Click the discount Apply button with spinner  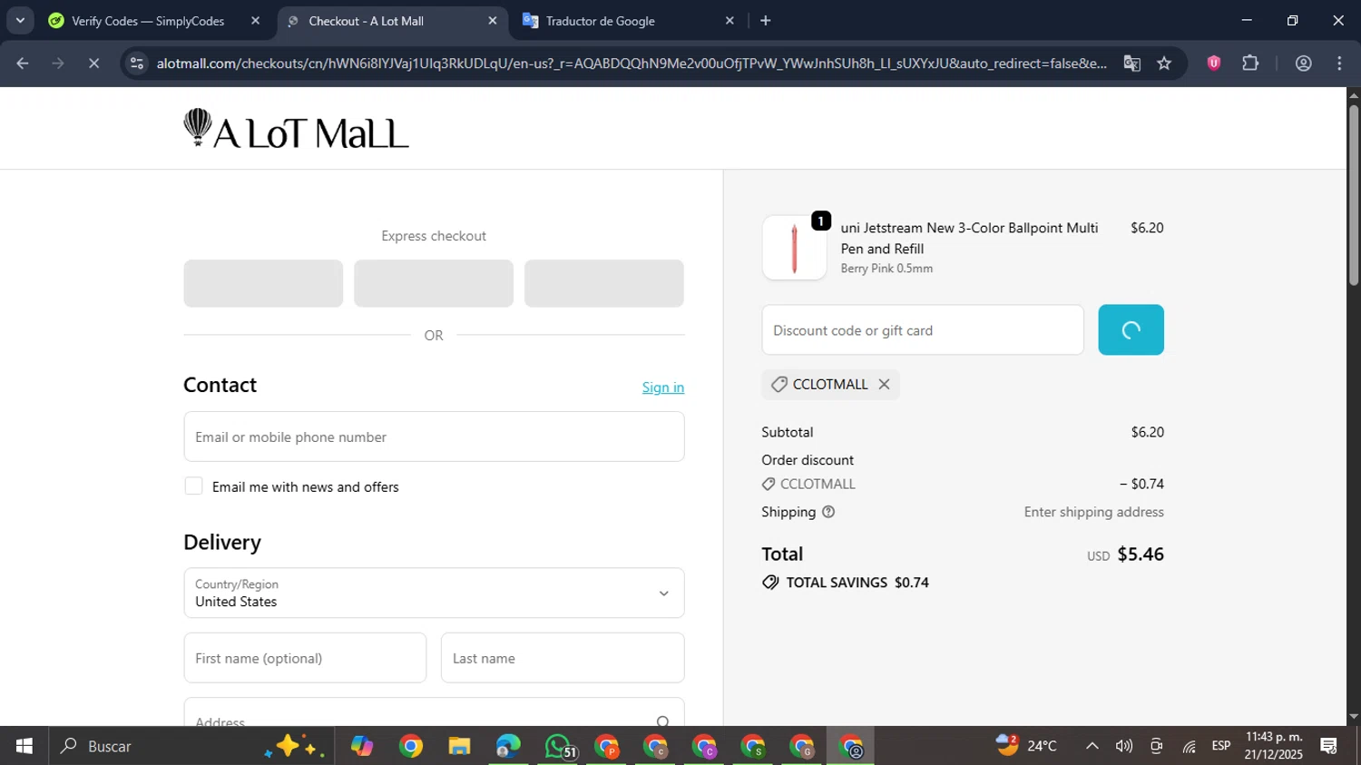[x=1131, y=330]
